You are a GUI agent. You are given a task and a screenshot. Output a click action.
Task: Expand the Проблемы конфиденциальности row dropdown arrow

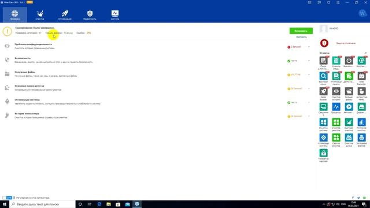(309, 47)
